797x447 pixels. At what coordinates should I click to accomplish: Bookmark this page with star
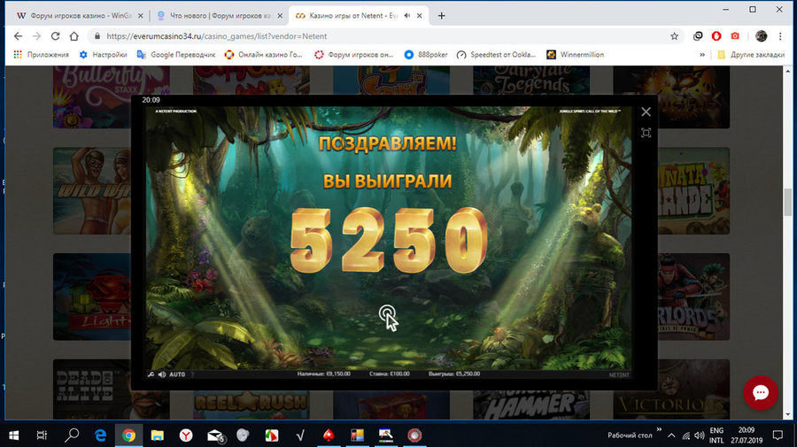[x=674, y=36]
